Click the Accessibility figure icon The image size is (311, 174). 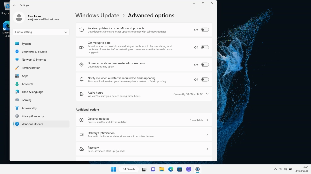coord(17,108)
